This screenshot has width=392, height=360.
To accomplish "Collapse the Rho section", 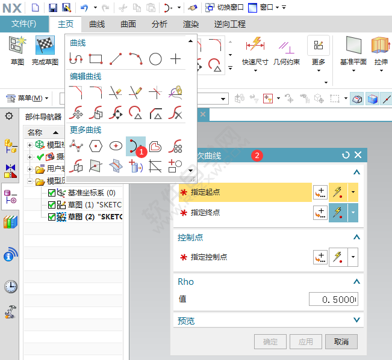I will [356, 282].
